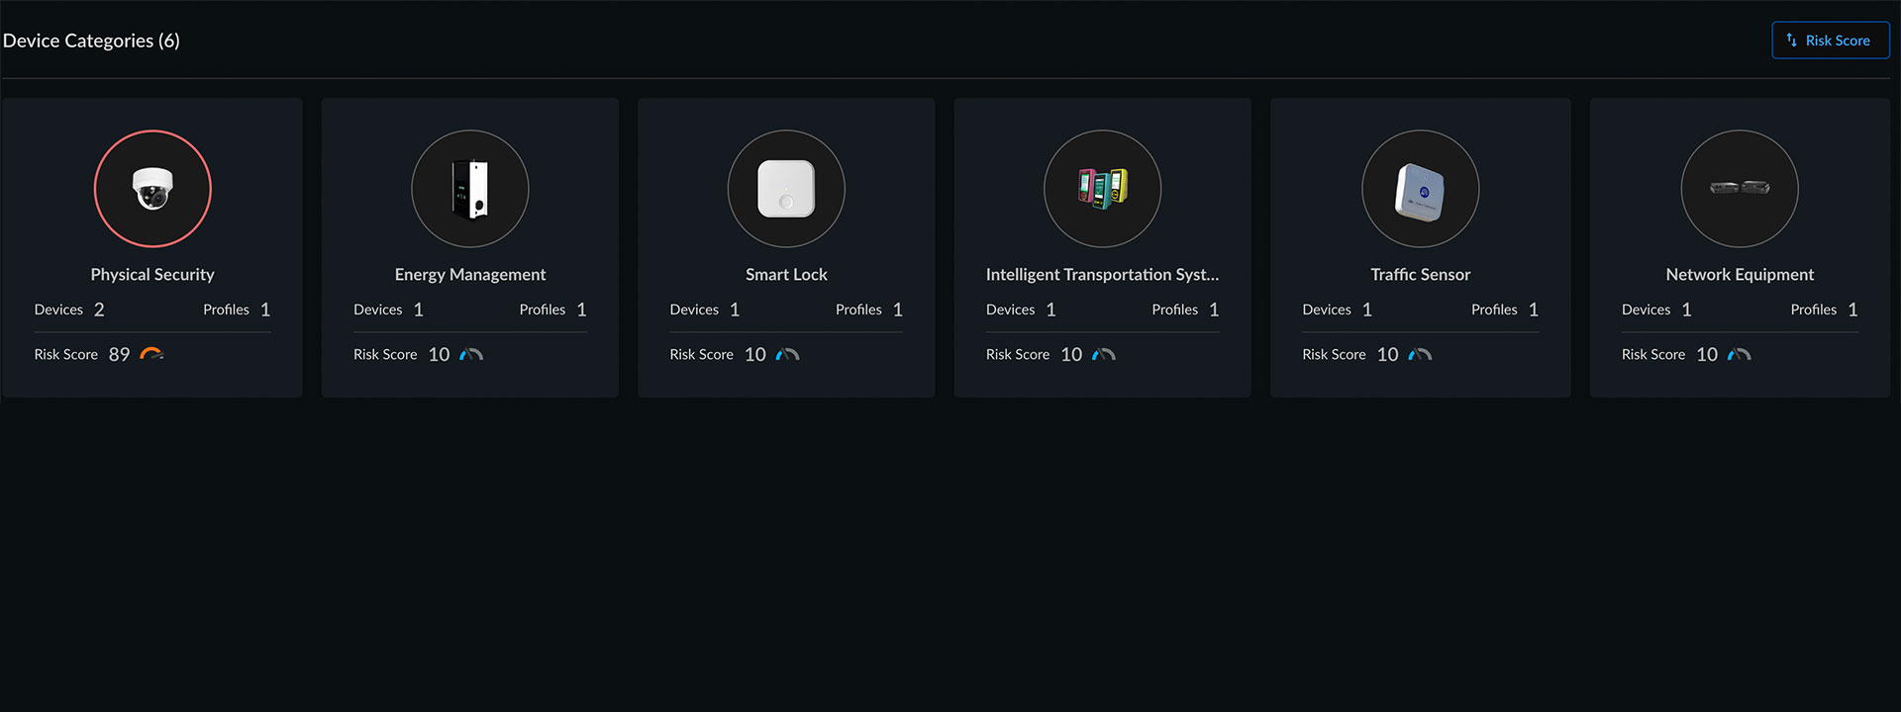
Task: Select the Energy Management charger icon
Action: click(470, 189)
